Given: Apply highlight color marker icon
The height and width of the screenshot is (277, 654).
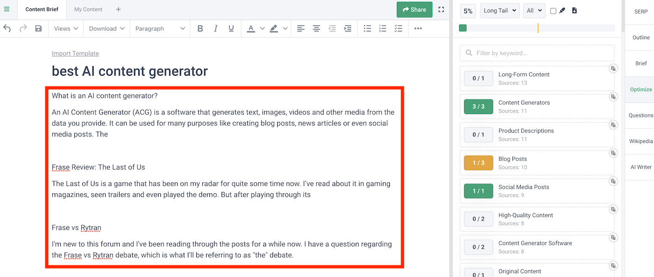Looking at the screenshot, I should 274,28.
